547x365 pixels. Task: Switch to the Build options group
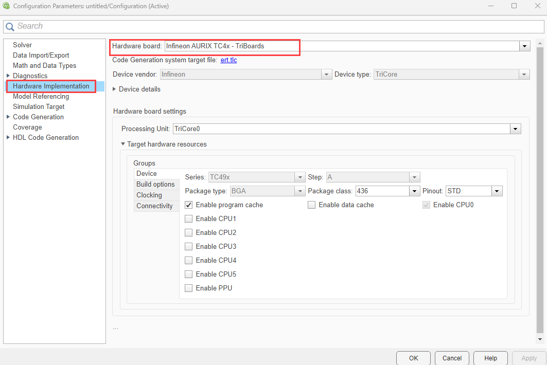click(x=155, y=185)
